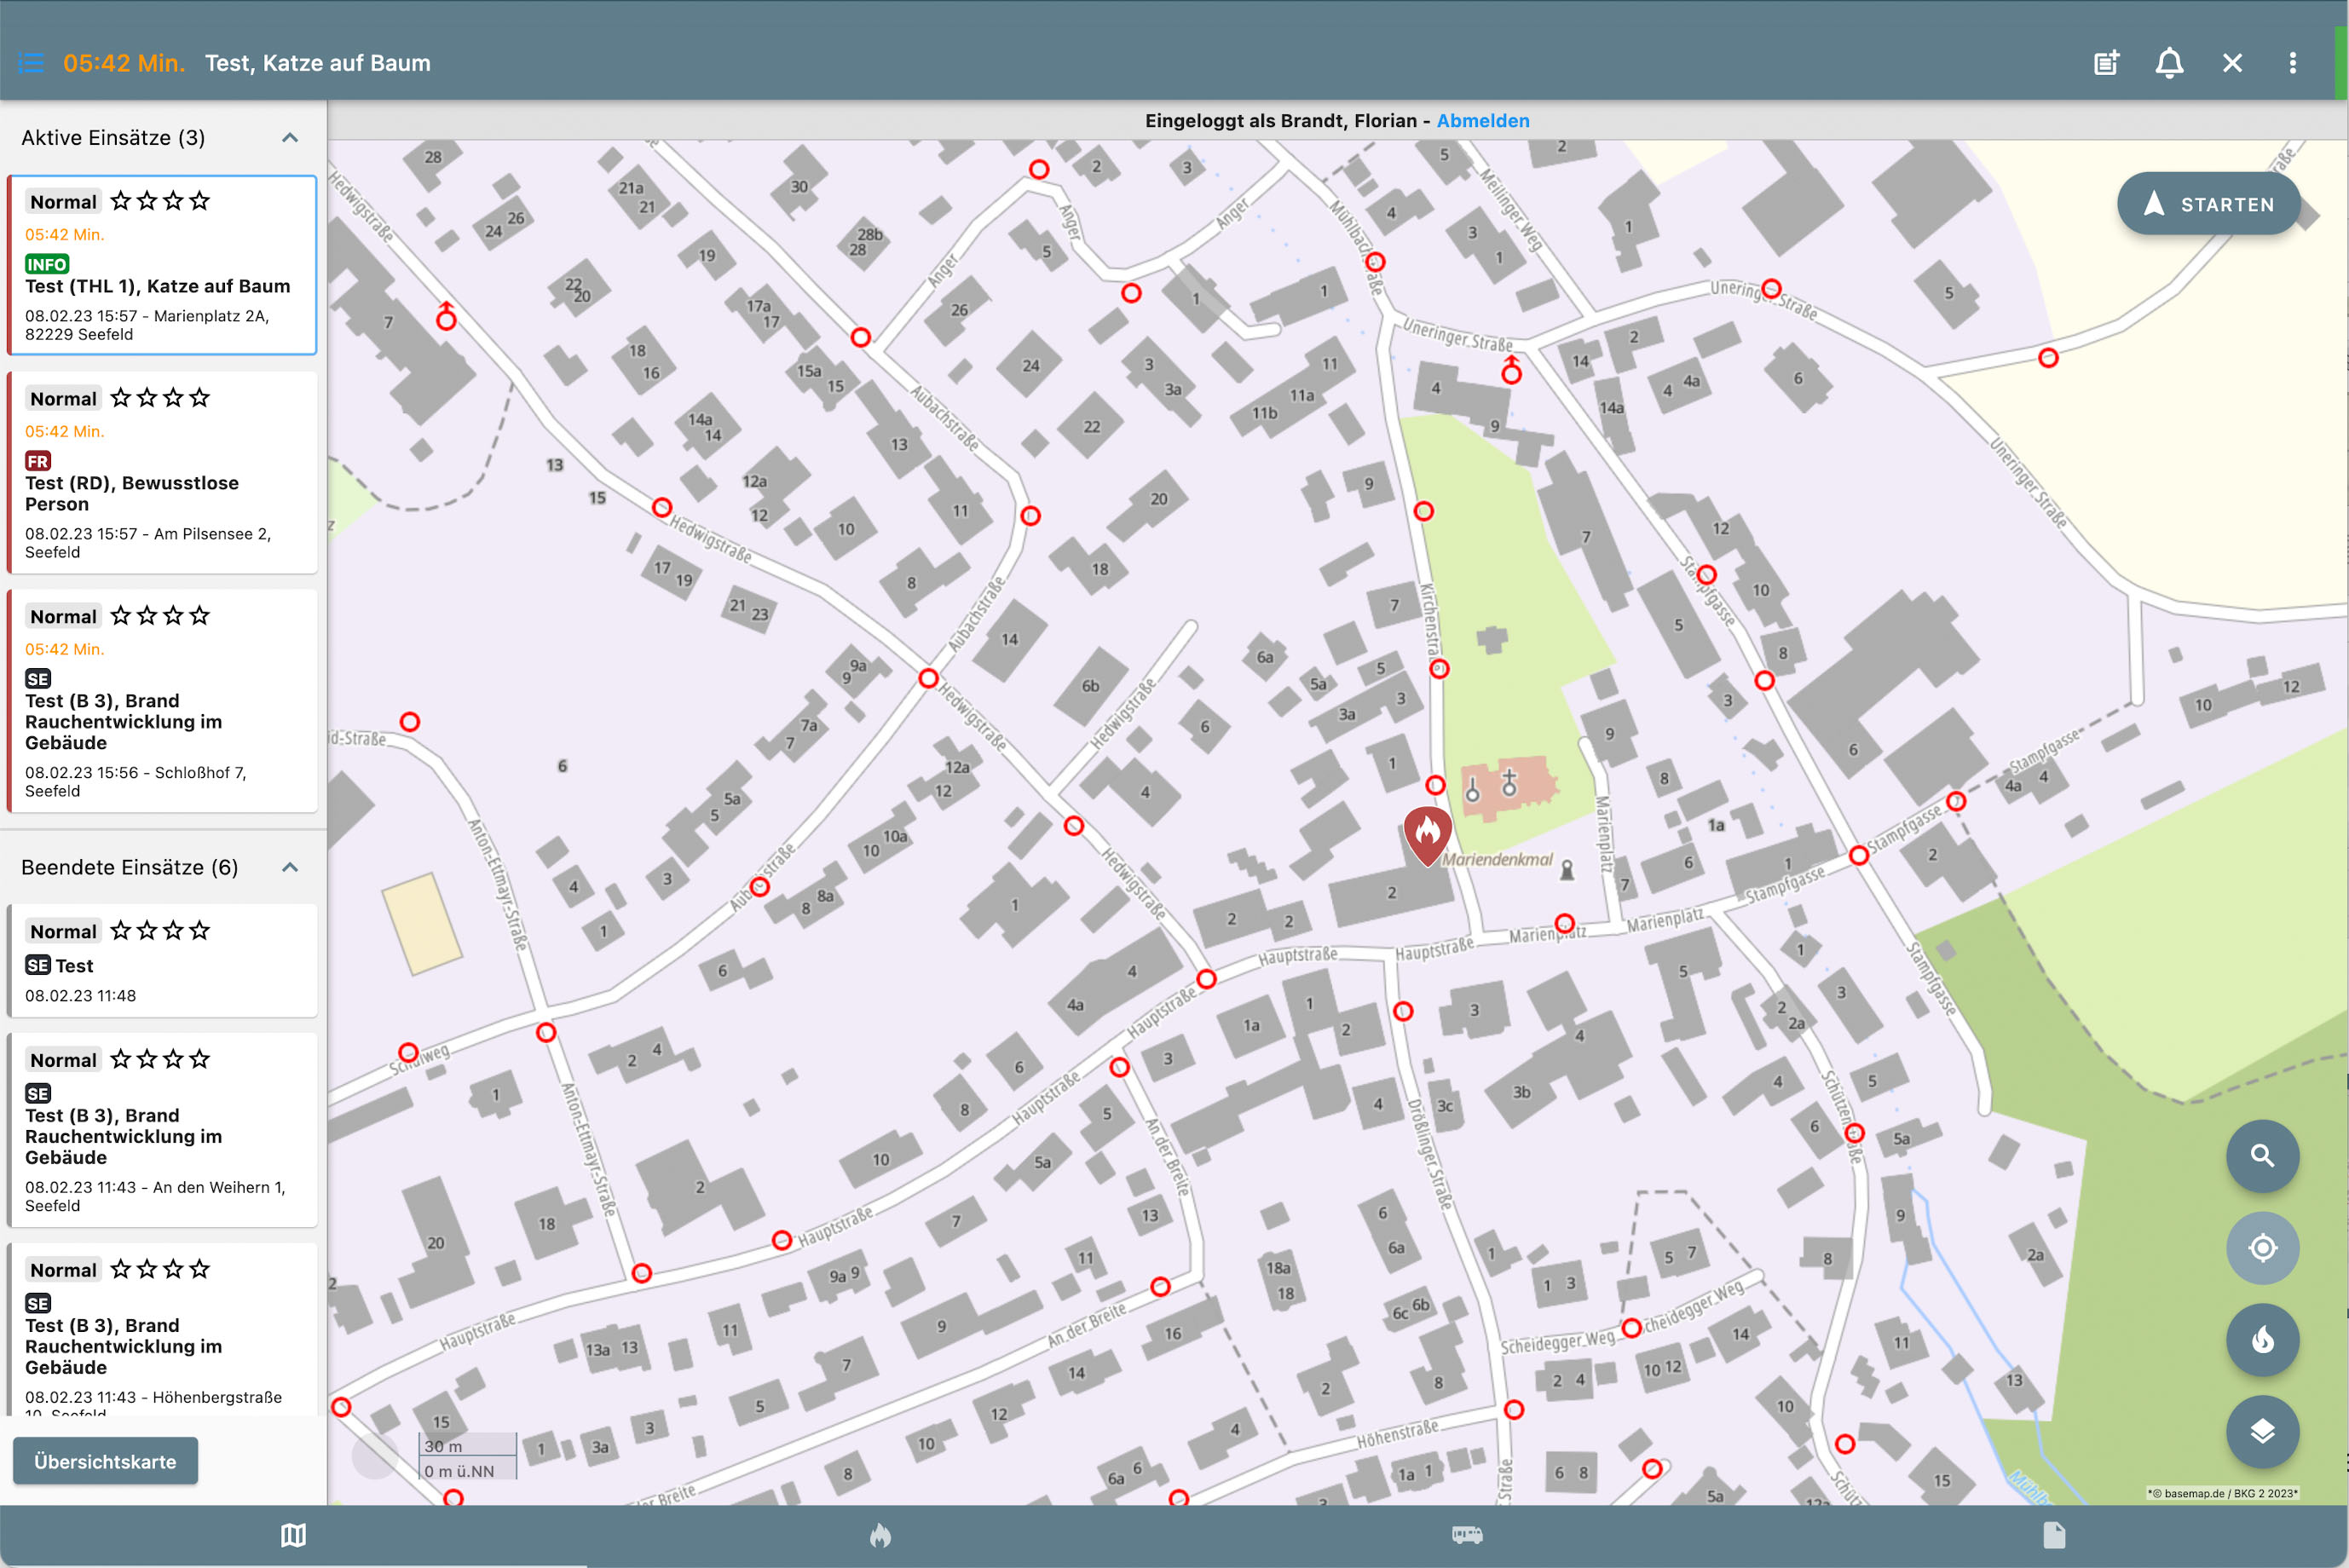Collapse the Beendete Einsätze section
This screenshot has width=2349, height=1568.
290,867
